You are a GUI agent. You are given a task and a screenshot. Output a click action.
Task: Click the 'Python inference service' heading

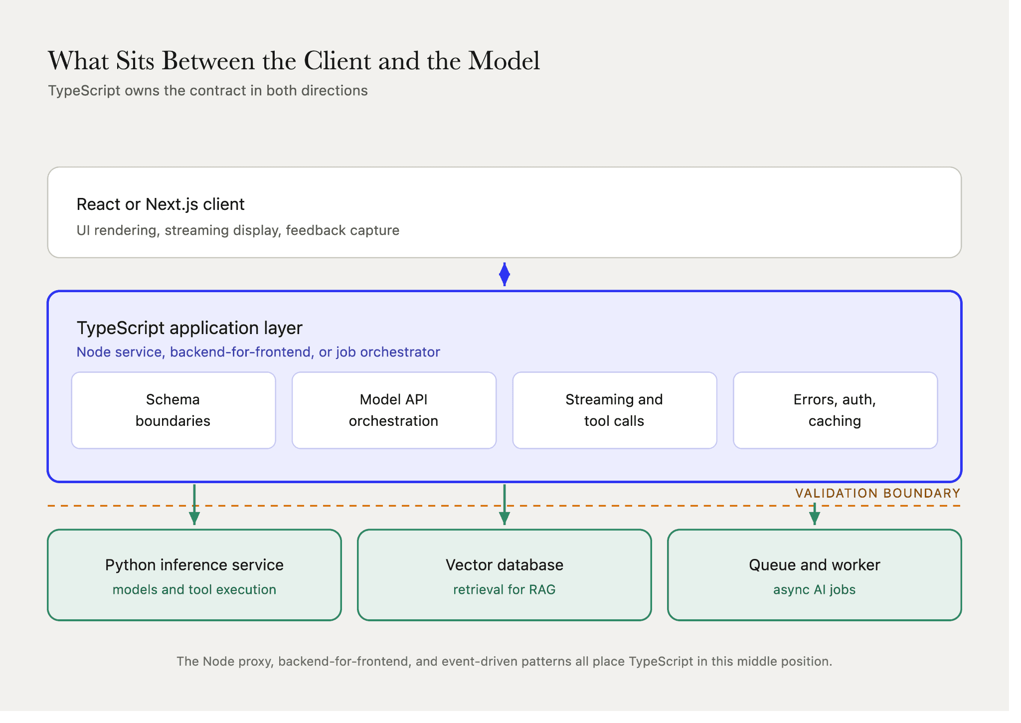coord(194,565)
